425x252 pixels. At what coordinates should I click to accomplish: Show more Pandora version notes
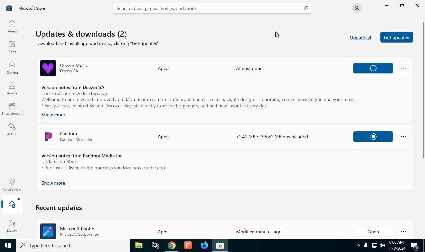pyautogui.click(x=53, y=183)
